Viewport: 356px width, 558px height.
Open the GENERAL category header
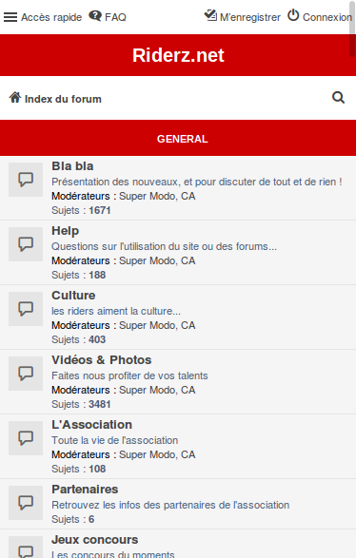coord(183,139)
